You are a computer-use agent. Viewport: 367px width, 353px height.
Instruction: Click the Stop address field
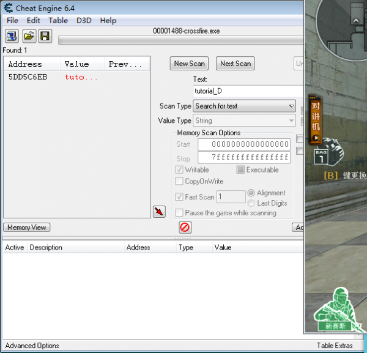244,158
